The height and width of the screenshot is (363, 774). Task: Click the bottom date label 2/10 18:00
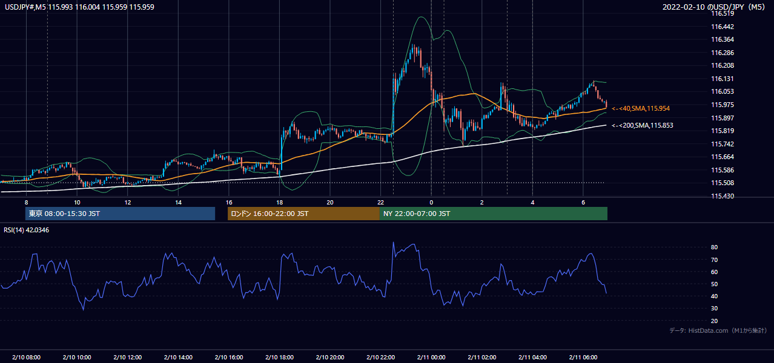tap(279, 358)
